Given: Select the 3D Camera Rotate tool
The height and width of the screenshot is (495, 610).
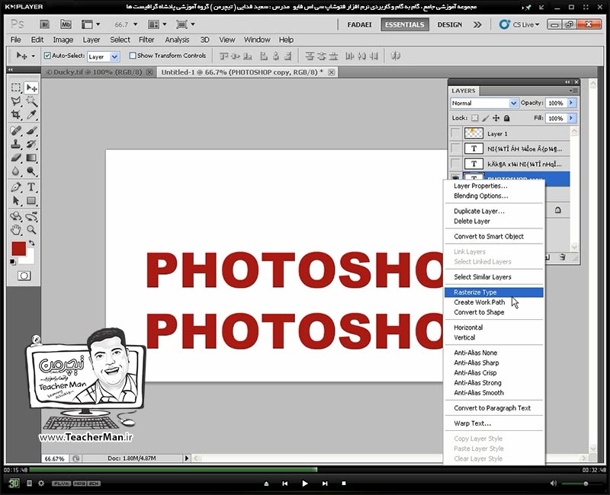Looking at the screenshot, I should (31, 216).
